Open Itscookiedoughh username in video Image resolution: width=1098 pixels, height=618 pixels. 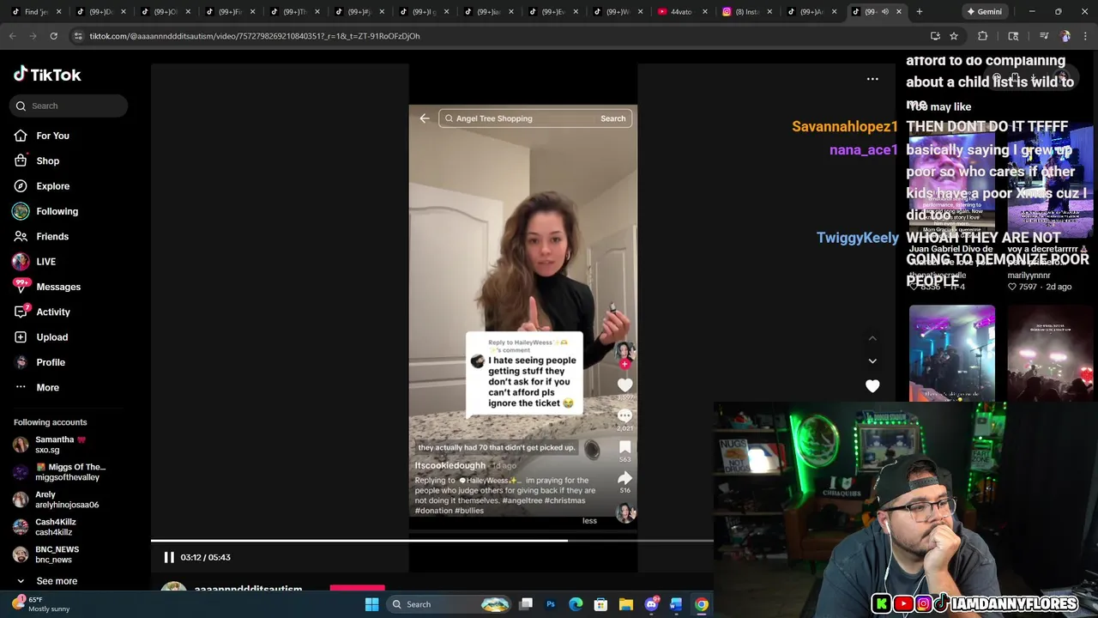click(x=449, y=465)
